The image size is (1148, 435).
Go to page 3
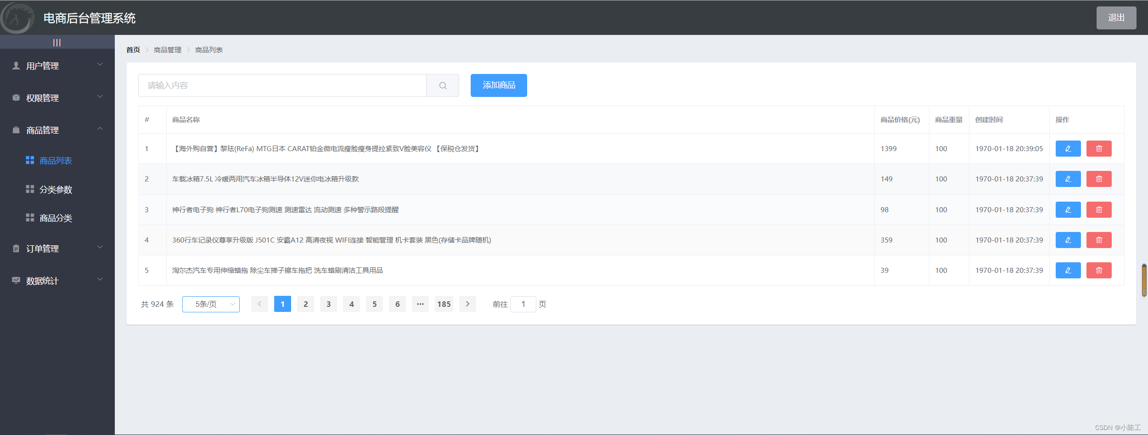328,304
